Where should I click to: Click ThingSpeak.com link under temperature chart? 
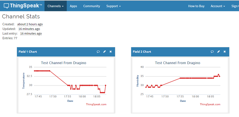click(x=96, y=104)
